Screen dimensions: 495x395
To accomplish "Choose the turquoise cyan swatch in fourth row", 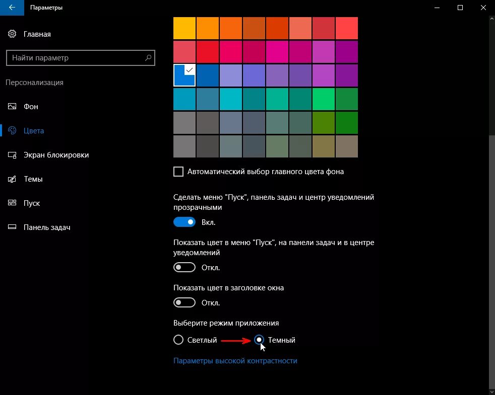I will (x=231, y=99).
